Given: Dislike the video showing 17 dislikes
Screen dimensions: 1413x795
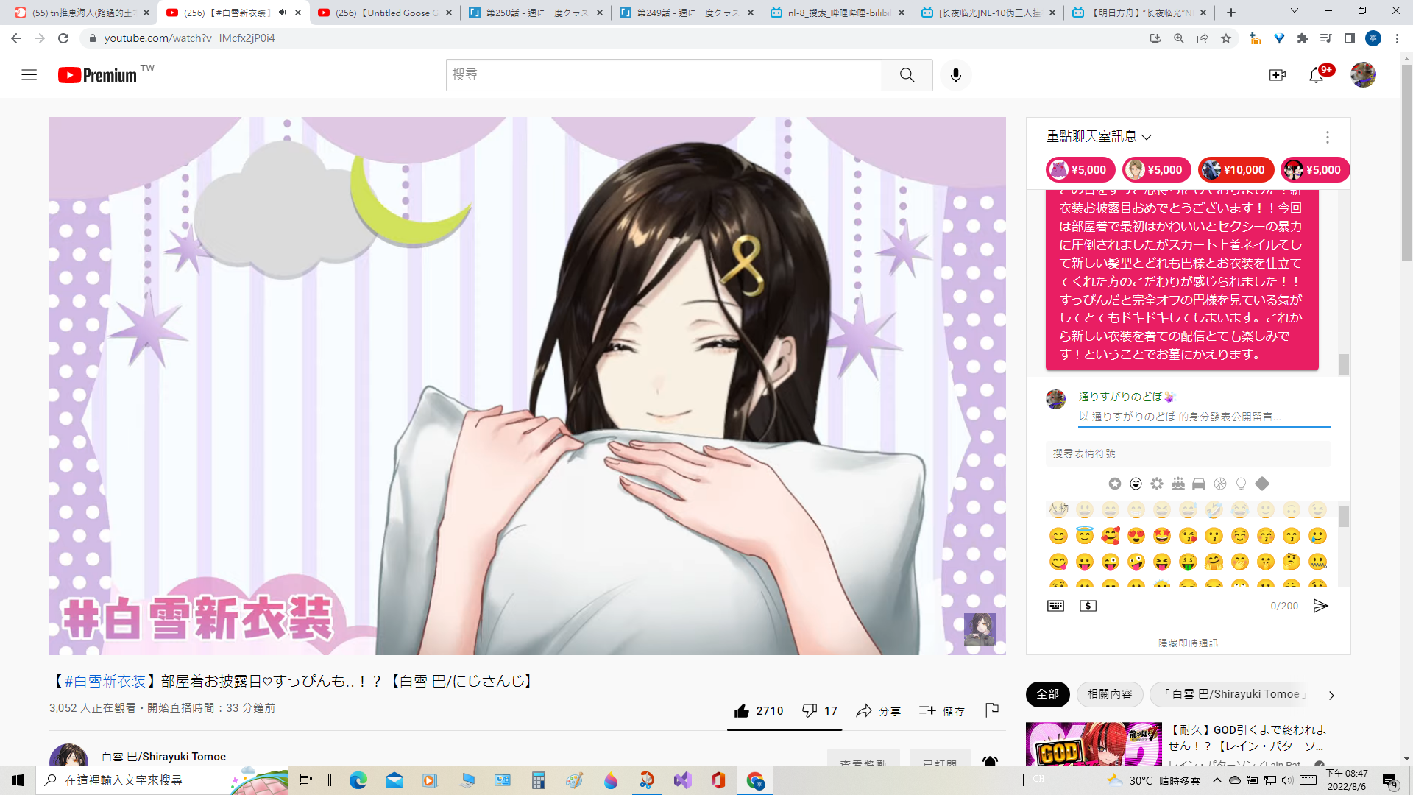Looking at the screenshot, I should [x=820, y=710].
